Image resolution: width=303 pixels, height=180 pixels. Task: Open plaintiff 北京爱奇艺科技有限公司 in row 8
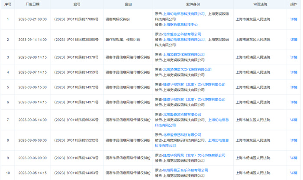pyautogui.click(x=182, y=135)
